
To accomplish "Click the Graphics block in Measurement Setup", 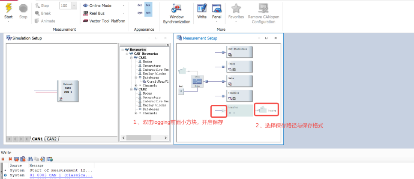I will (239, 95).
